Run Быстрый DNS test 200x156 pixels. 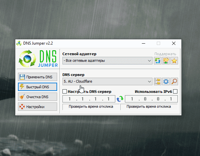(x=38, y=87)
